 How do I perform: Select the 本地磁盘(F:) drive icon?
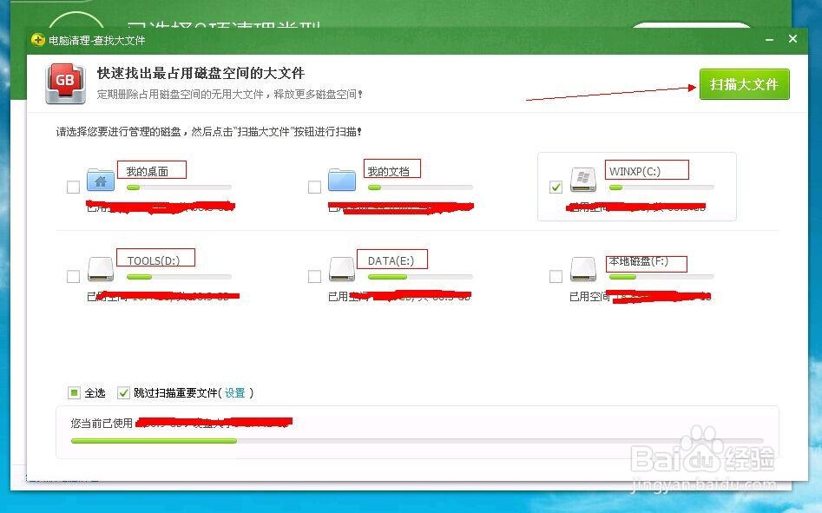tap(582, 269)
